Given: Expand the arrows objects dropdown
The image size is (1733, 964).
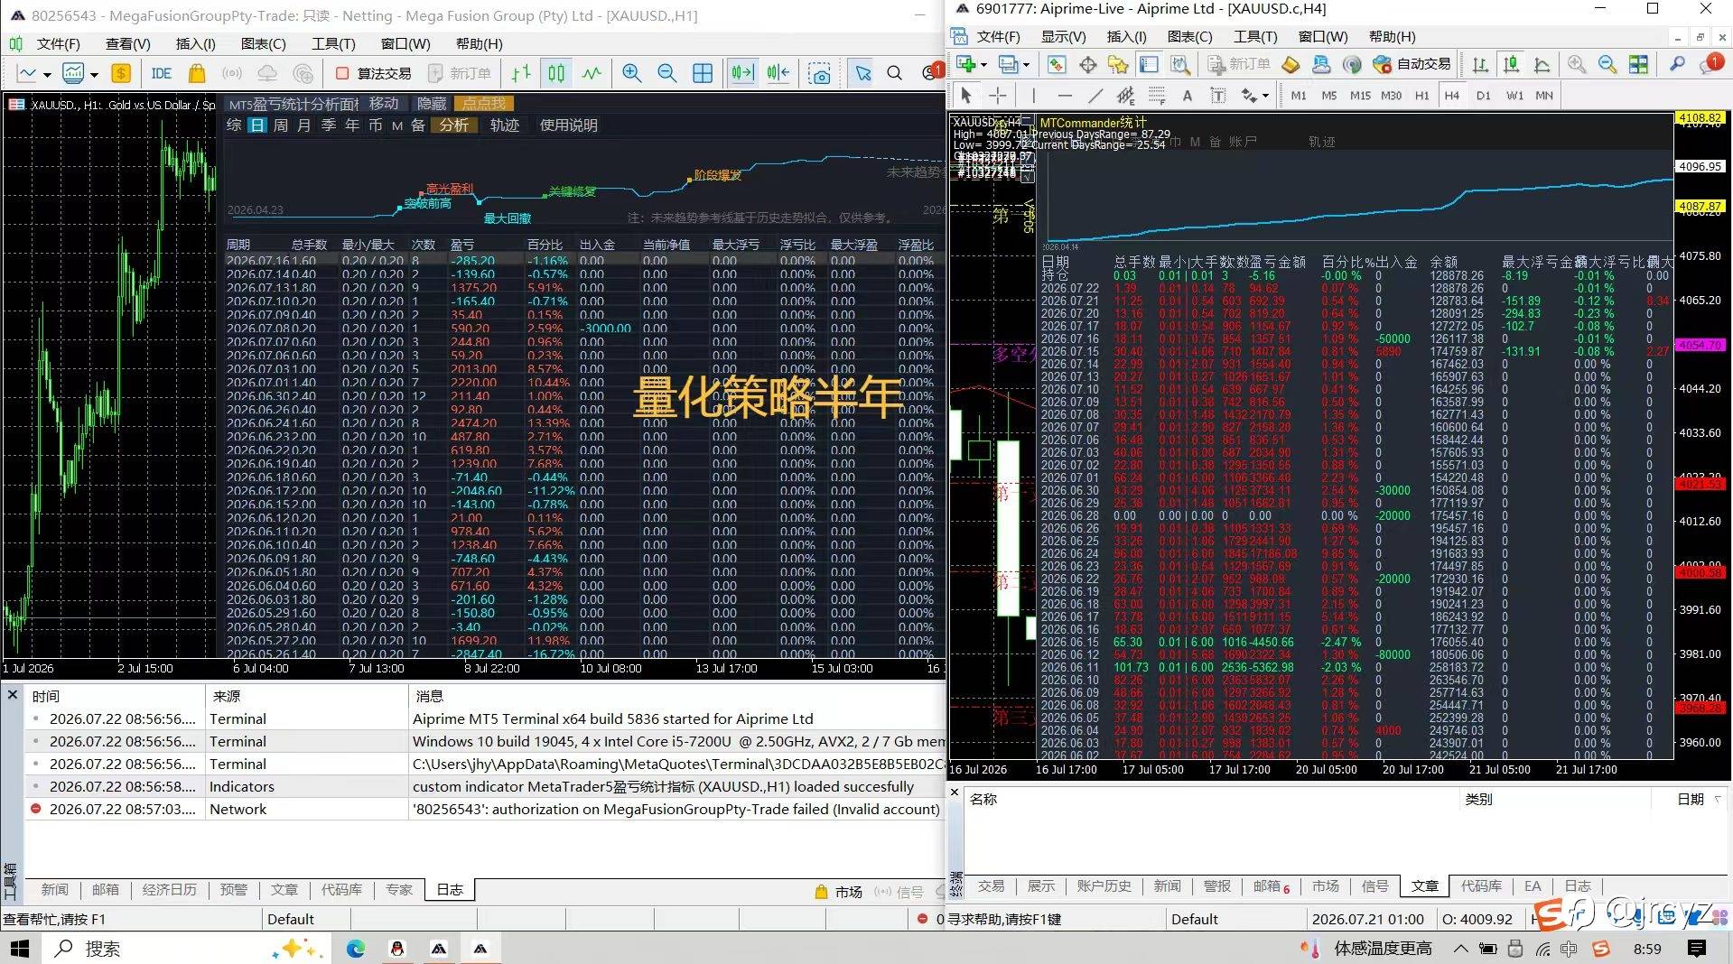Looking at the screenshot, I should (x=1265, y=96).
